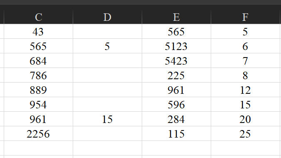Click the cell containing 2256
The width and height of the screenshot is (281, 158).
[38, 133]
